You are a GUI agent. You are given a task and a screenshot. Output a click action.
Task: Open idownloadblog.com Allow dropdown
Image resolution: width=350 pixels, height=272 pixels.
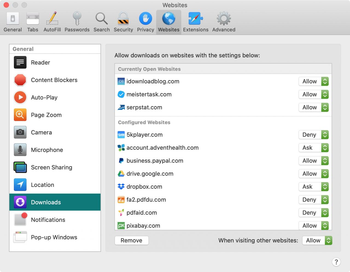coord(314,81)
